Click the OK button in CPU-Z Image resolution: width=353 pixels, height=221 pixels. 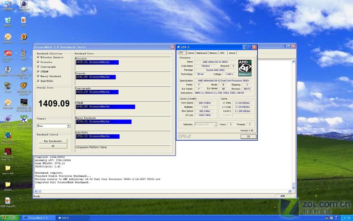248,137
